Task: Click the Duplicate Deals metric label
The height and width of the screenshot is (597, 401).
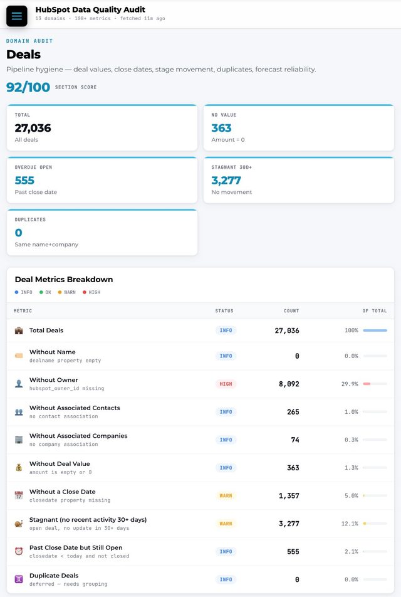Action: tap(54, 576)
